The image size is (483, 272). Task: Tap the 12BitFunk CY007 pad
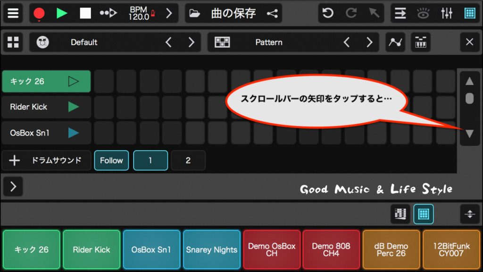click(x=451, y=249)
